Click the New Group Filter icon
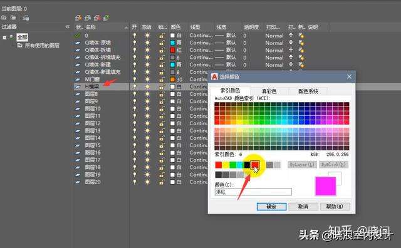The width and height of the screenshot is (401, 248). (x=13, y=18)
